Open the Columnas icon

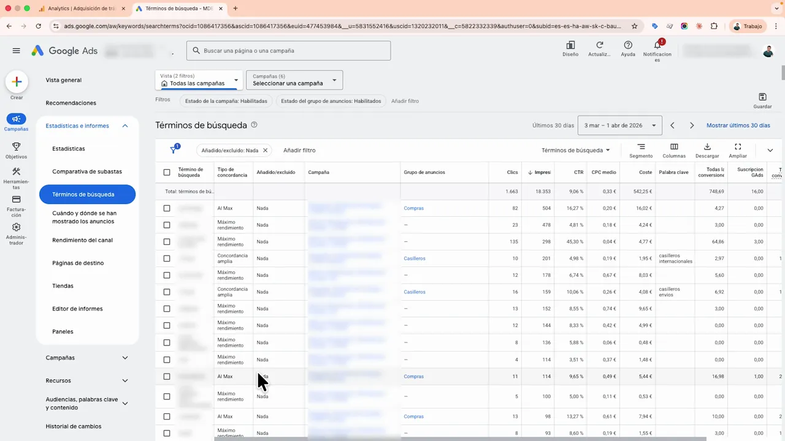(674, 147)
